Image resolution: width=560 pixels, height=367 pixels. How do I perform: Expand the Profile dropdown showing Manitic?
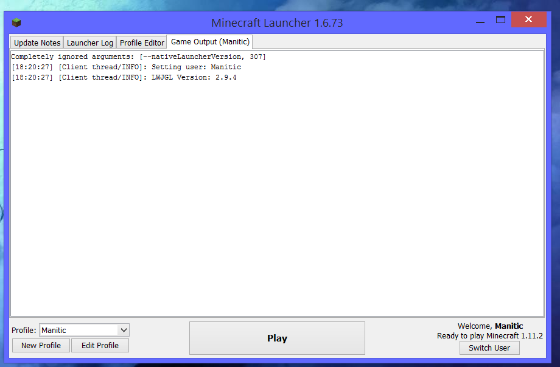click(84, 331)
